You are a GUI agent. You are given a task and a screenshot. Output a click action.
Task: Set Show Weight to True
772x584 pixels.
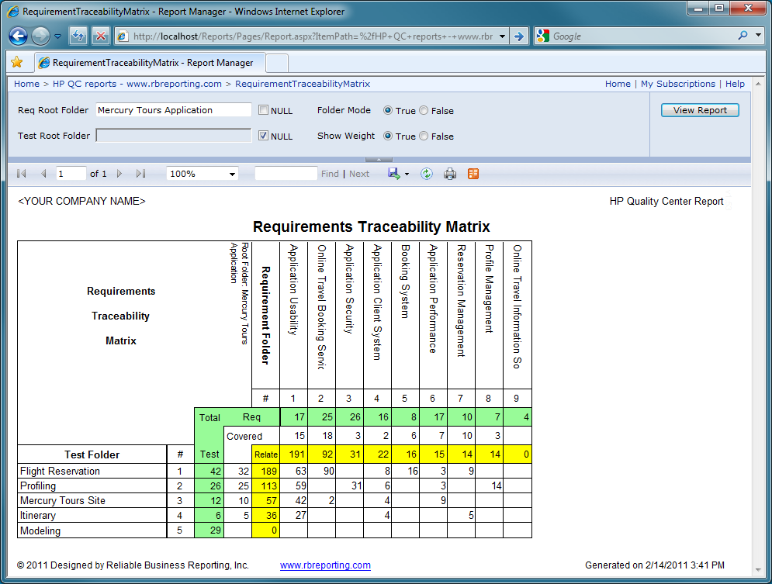389,136
